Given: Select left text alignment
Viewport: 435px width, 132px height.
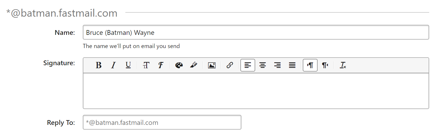Looking at the screenshot, I should coord(248,65).
